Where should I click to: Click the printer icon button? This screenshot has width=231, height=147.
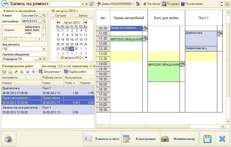(9, 139)
